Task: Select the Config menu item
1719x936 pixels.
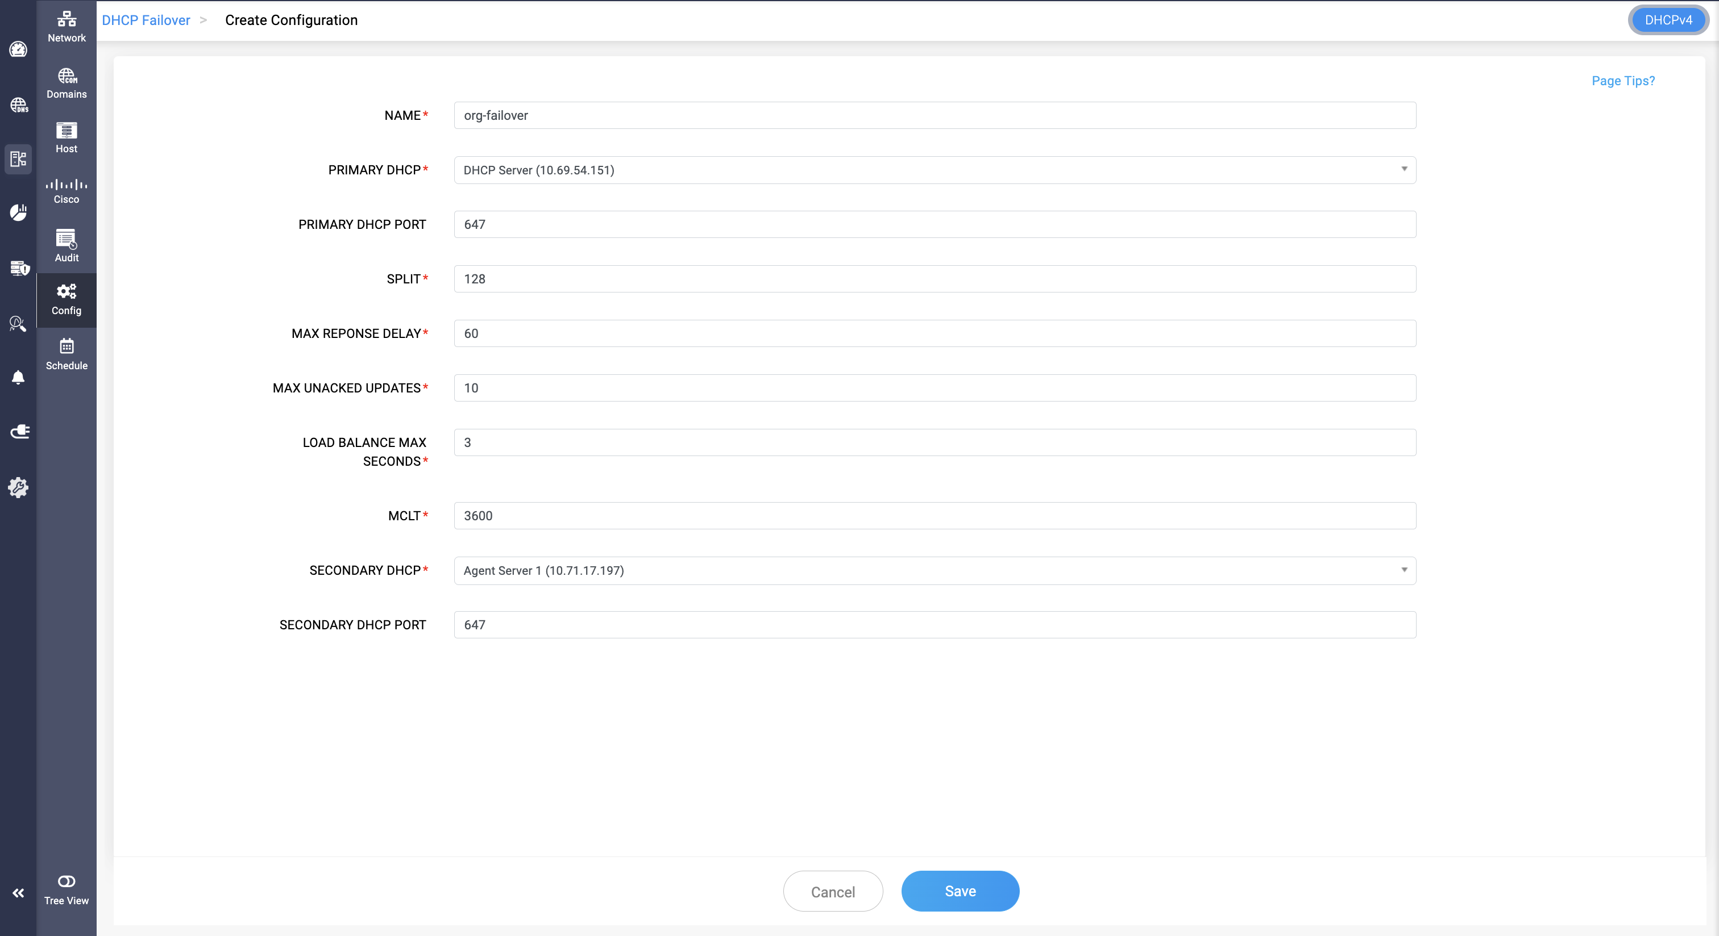Action: coord(66,299)
